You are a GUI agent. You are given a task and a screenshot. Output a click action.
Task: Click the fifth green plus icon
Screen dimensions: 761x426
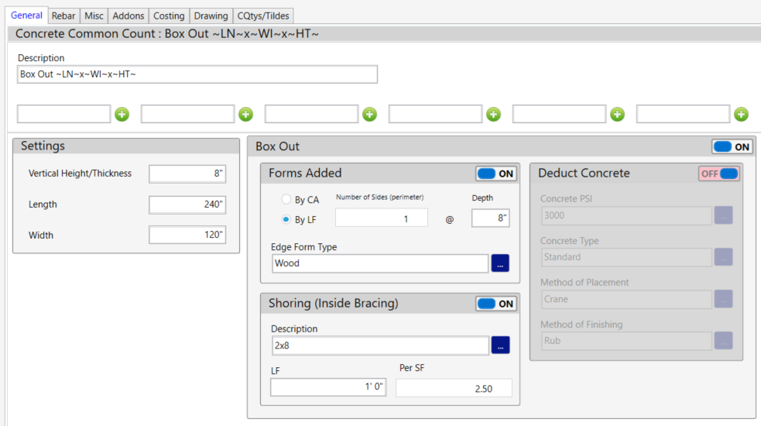tap(617, 115)
